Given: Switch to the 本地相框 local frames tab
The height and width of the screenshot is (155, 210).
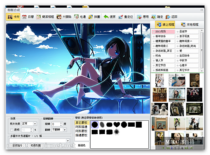Looking at the screenshot, I should (189, 24).
